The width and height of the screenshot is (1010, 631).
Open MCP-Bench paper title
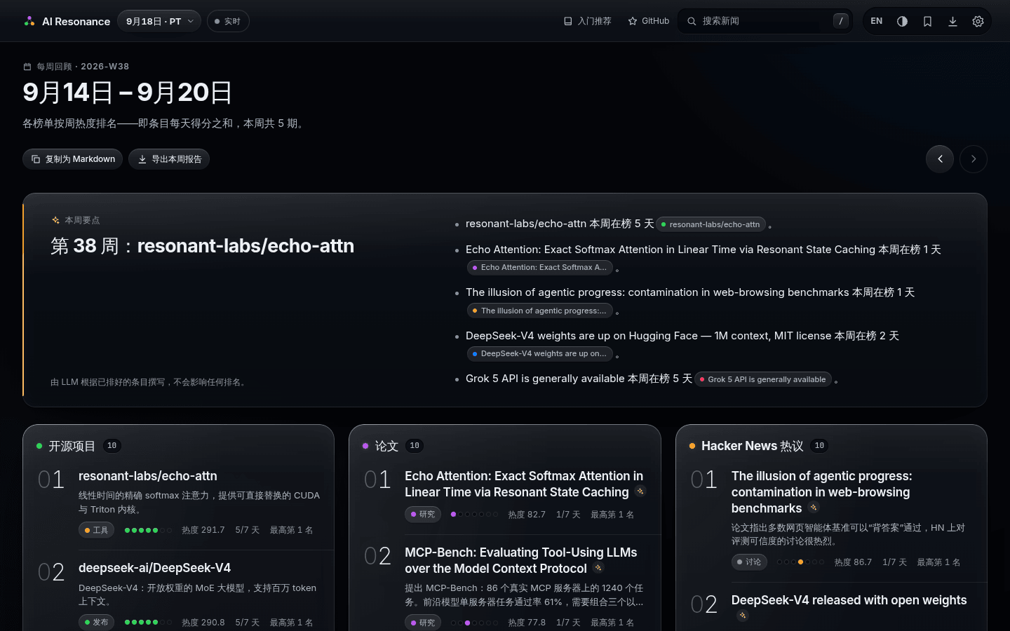pos(521,560)
